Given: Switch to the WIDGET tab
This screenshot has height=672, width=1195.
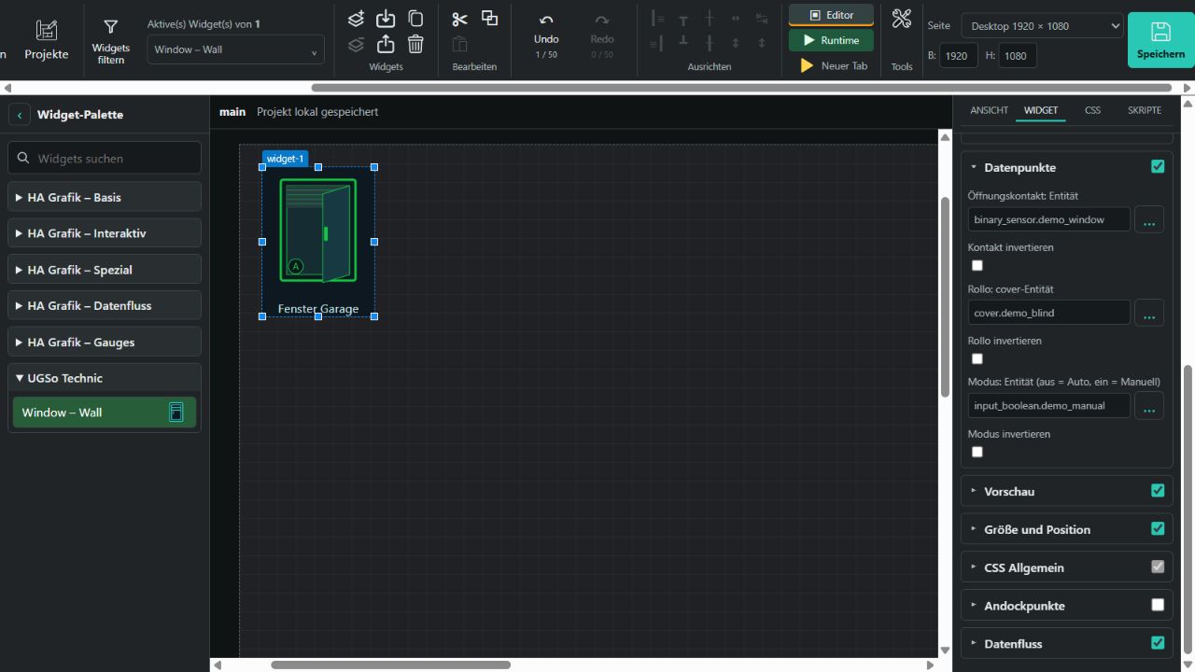Looking at the screenshot, I should coord(1041,110).
